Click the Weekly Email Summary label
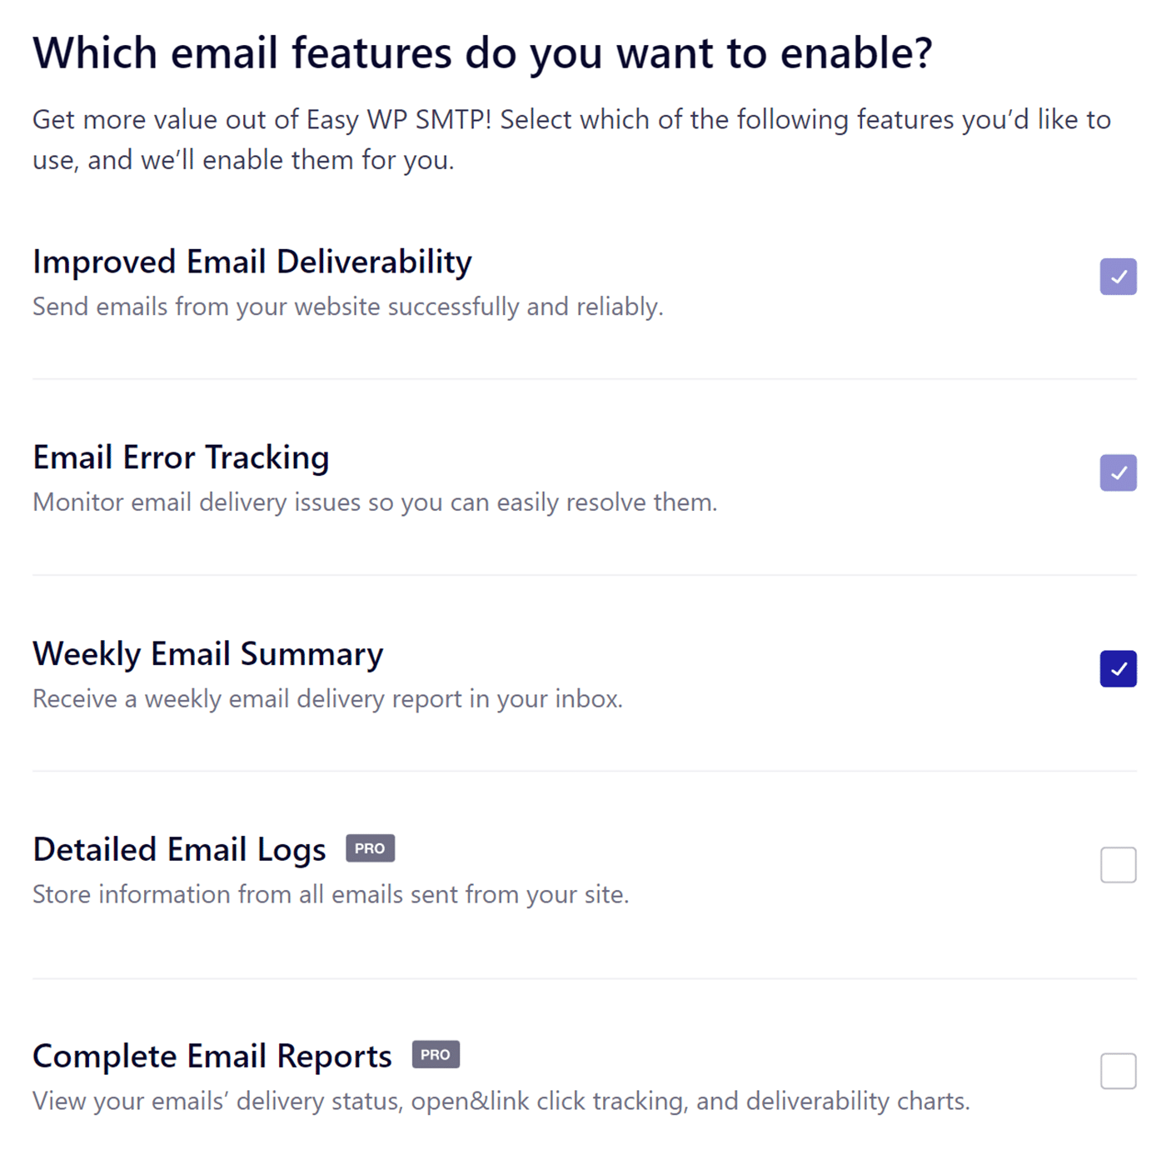 point(208,654)
